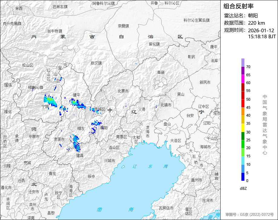The width and height of the screenshot is (278, 220).
Task: Click the 科尔沁左翼后旗 map label
Action: [x=197, y=20]
